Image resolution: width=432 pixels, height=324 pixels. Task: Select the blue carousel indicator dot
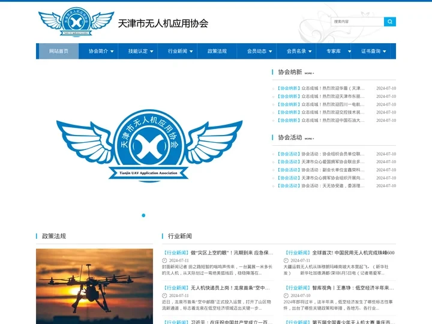(143, 215)
